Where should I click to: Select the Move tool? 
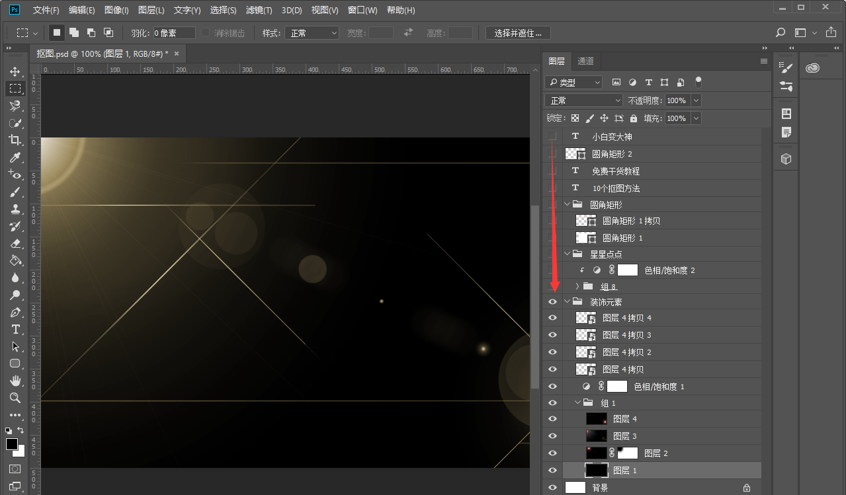coord(15,71)
